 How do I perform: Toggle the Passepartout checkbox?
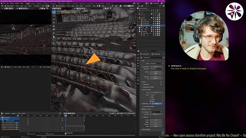[x=150, y=103]
